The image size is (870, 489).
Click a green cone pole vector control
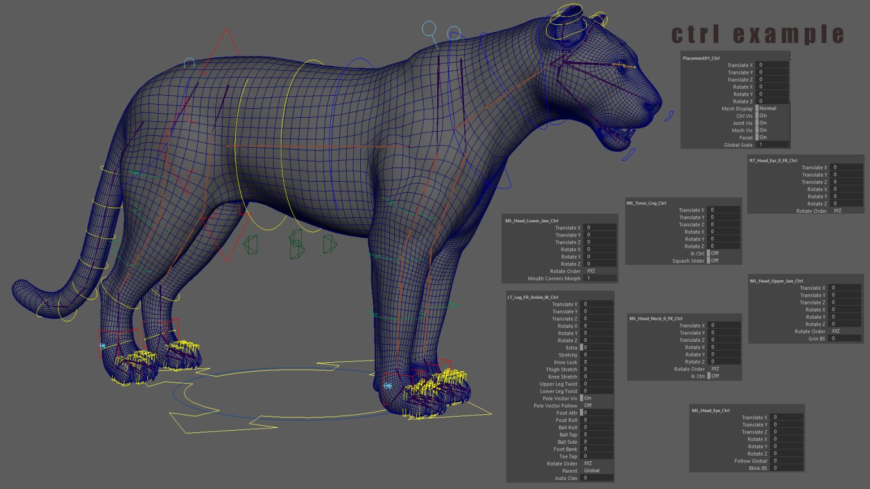(250, 246)
